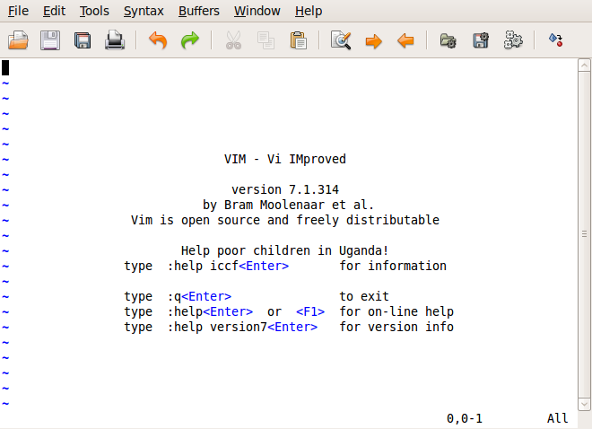
Task: Click the 'for information' text
Action: click(393, 266)
